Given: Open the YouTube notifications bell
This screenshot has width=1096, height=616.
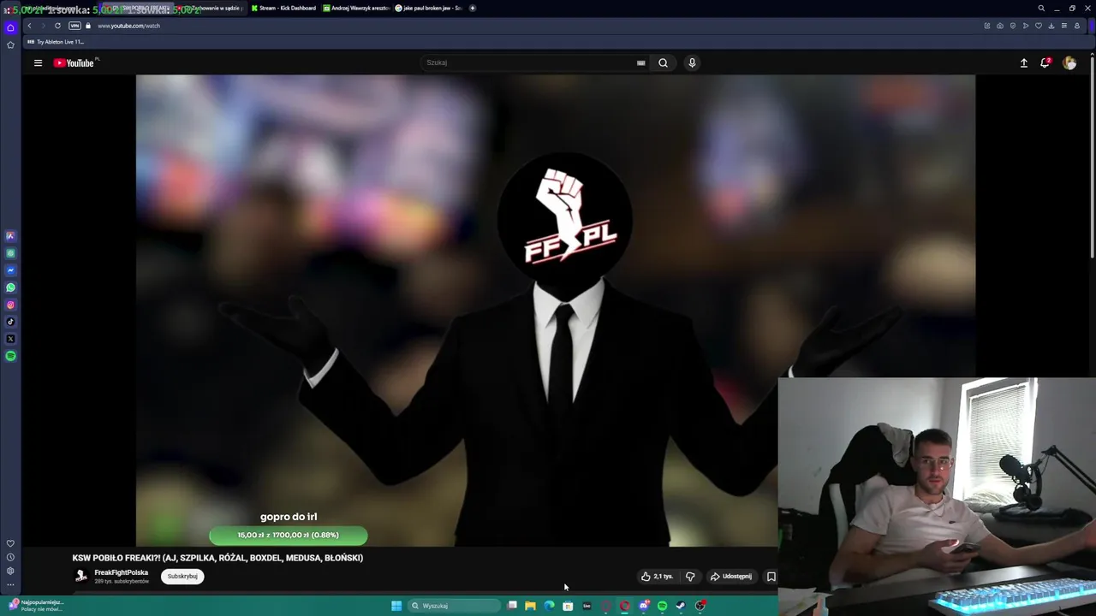Looking at the screenshot, I should coord(1045,62).
